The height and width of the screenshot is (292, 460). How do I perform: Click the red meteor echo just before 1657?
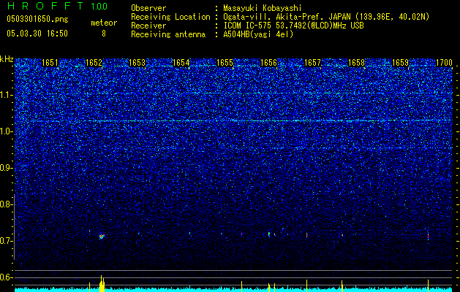tap(307, 235)
